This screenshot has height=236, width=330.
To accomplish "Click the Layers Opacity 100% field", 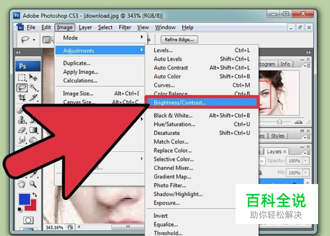I will click(294, 161).
